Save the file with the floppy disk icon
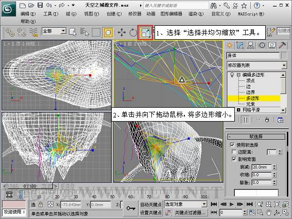 pos(40,5)
